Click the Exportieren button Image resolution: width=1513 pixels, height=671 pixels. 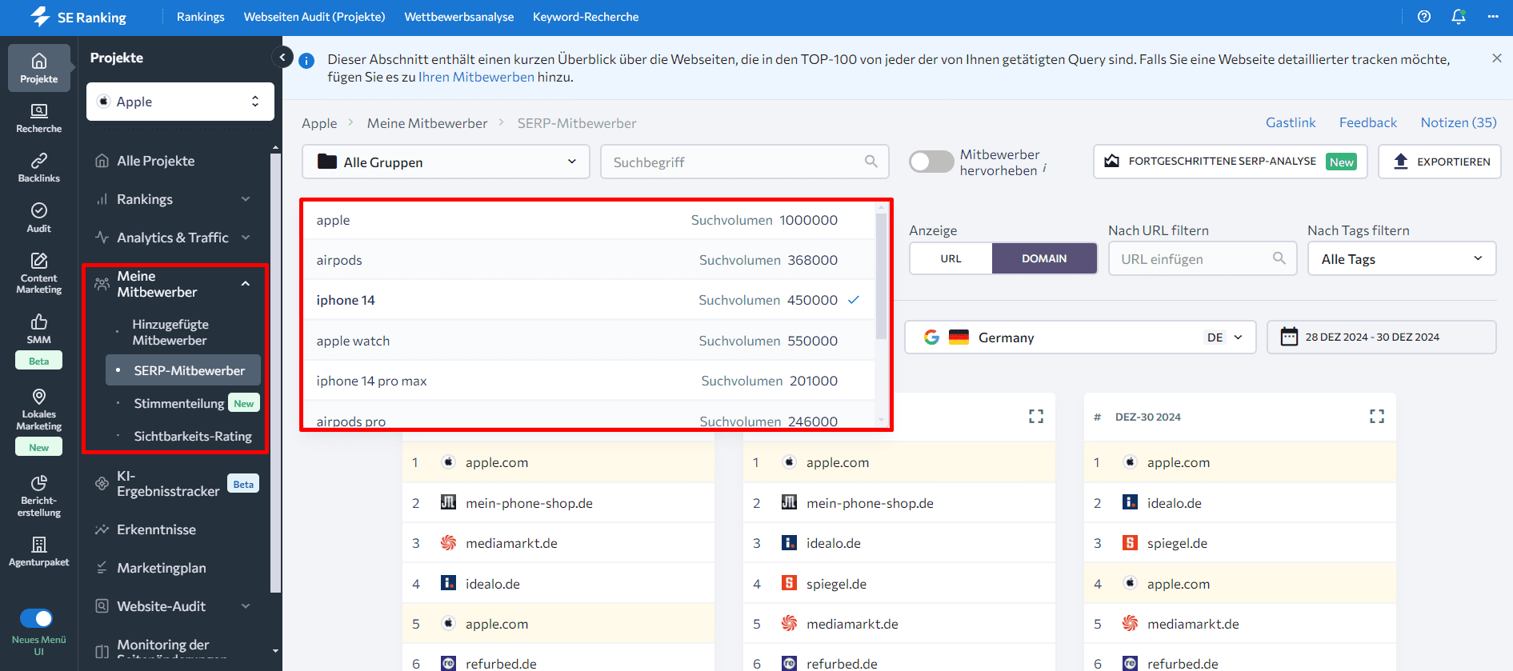point(1439,162)
